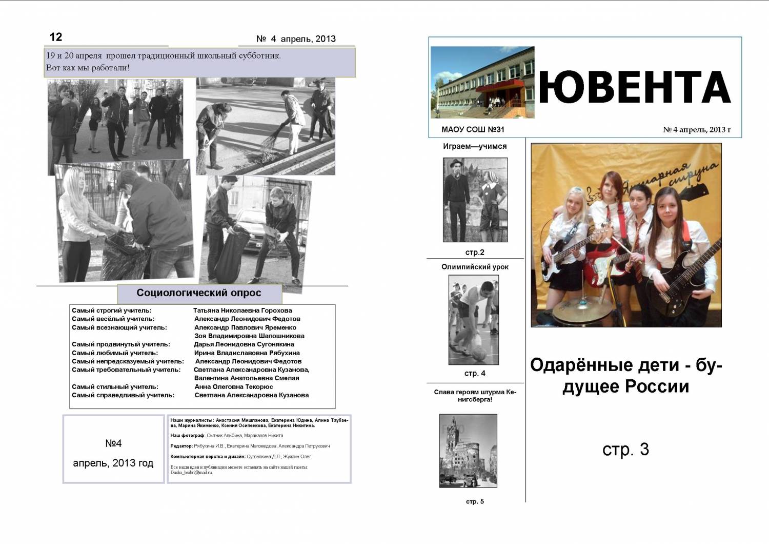Open the theater scene photo above 'стр.2'
This screenshot has height=544, width=769.
click(475, 200)
